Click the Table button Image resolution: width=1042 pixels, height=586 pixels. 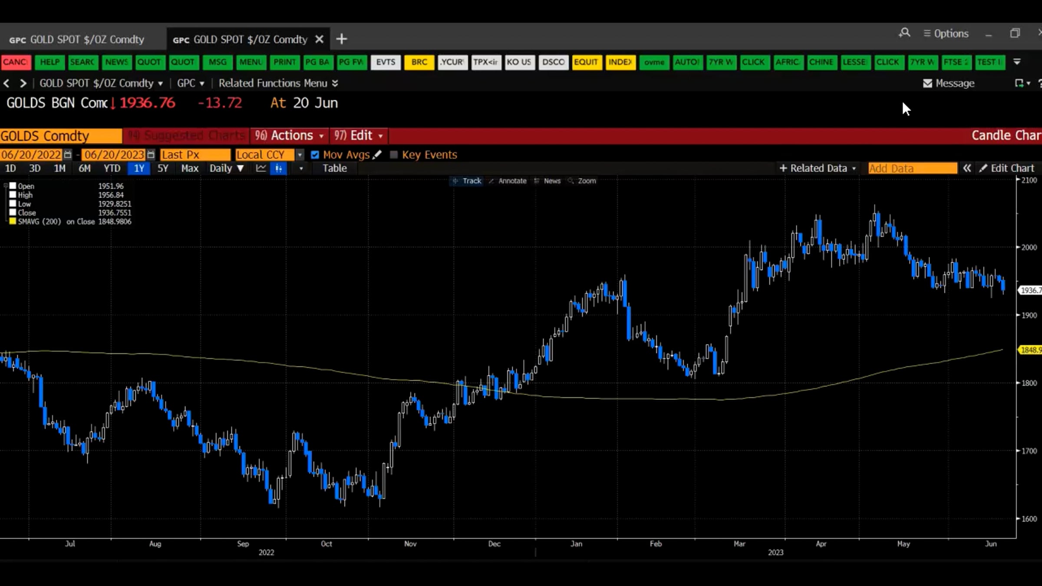[x=334, y=168]
